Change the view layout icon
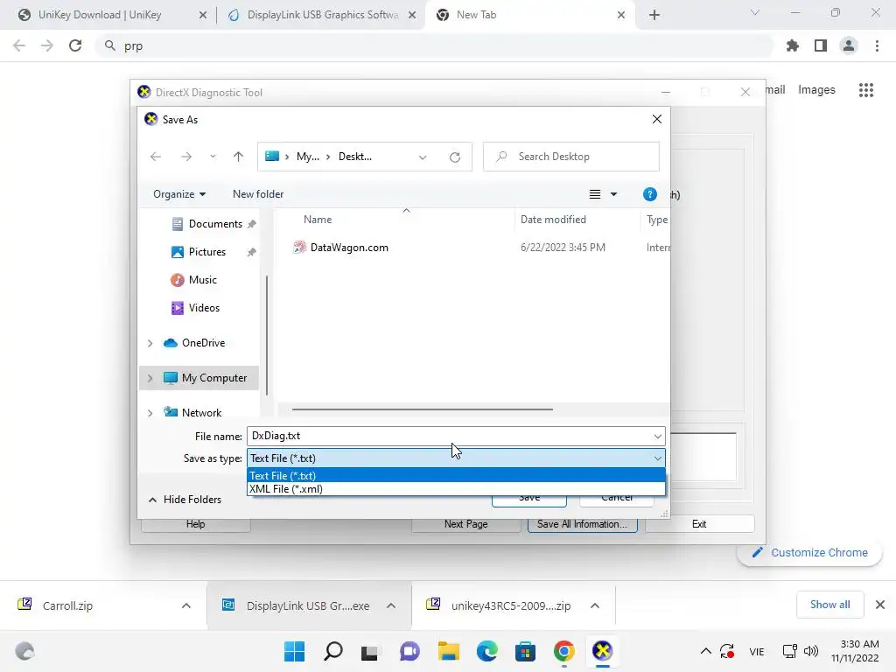This screenshot has height=672, width=896. click(595, 194)
